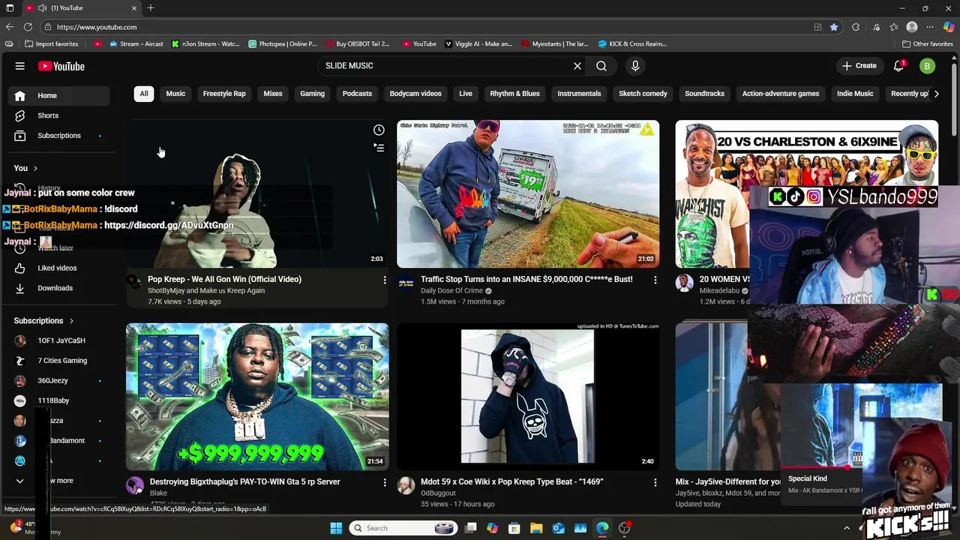Select the Indie Music chip
This screenshot has width=960, height=540.
[x=855, y=94]
